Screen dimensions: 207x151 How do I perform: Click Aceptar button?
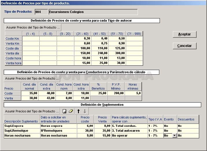click(x=184, y=34)
